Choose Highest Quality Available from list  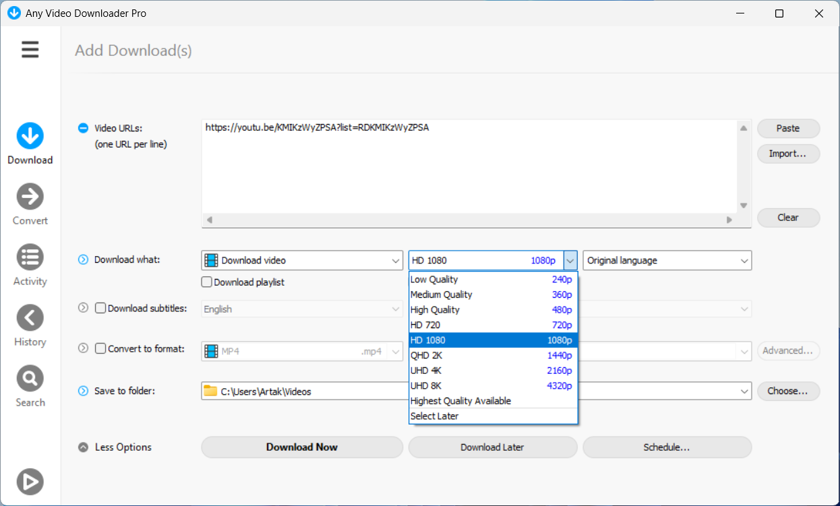[x=493, y=401]
